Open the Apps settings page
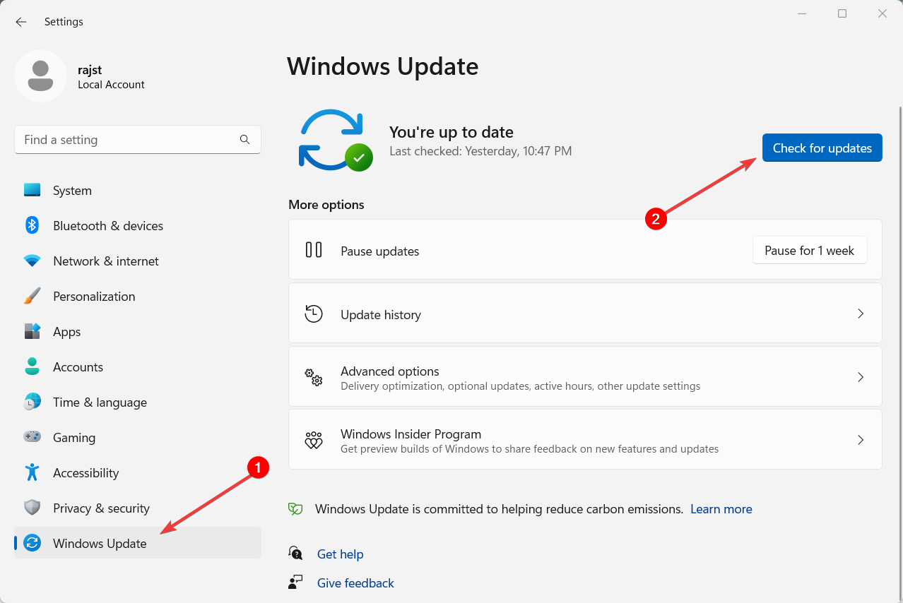This screenshot has height=603, width=903. point(138,331)
